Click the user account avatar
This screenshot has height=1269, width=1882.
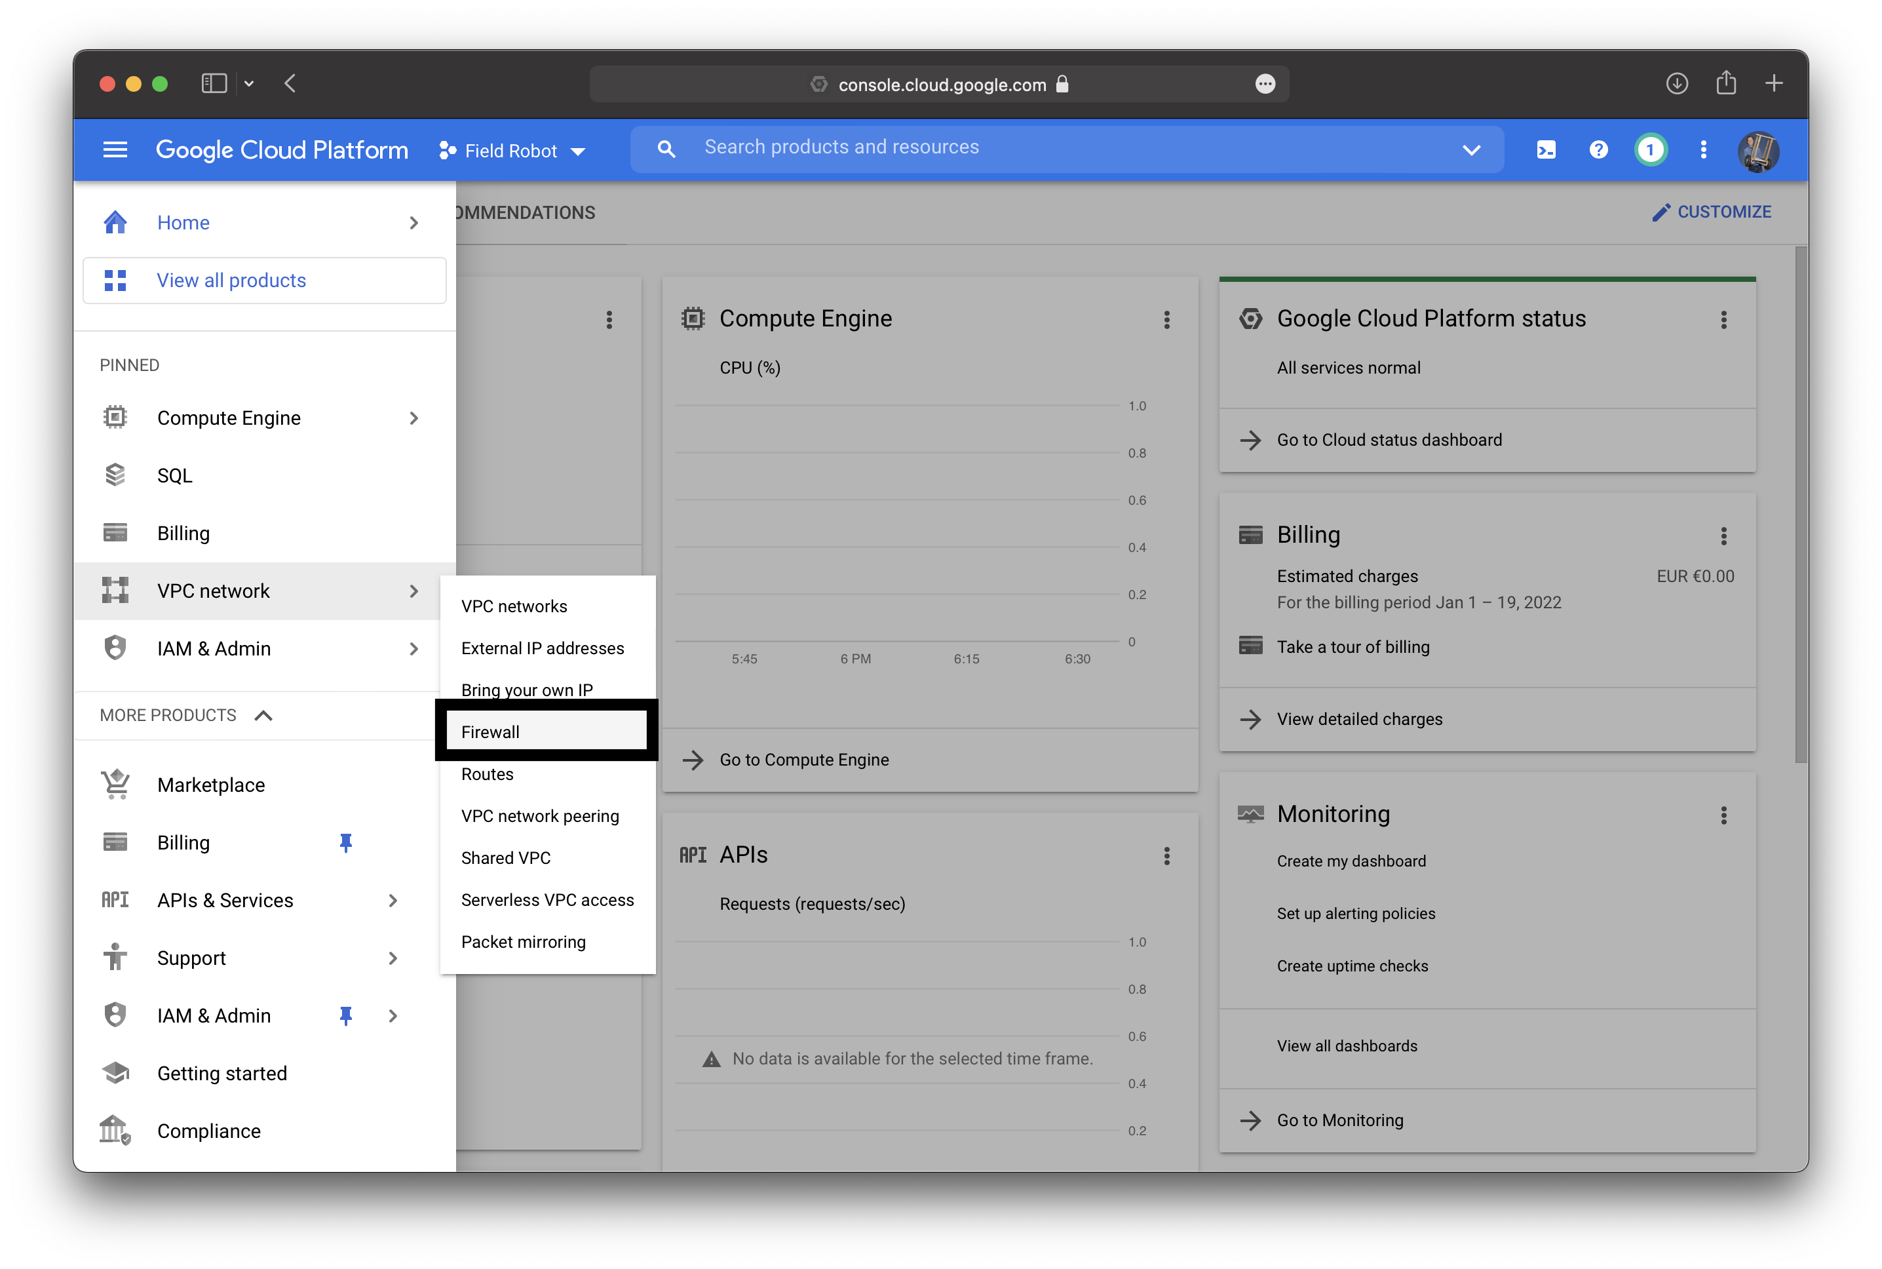(1757, 151)
